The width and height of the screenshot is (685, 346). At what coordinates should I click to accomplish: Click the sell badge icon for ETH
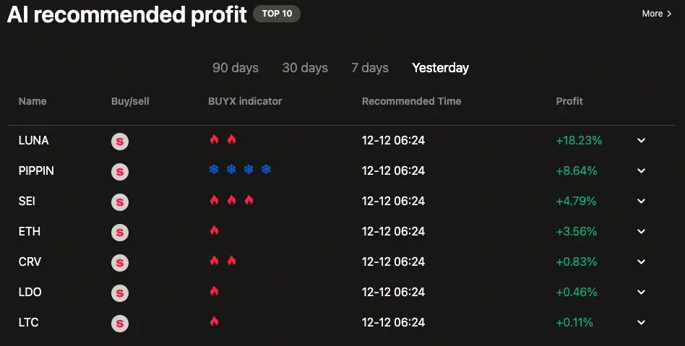point(120,233)
